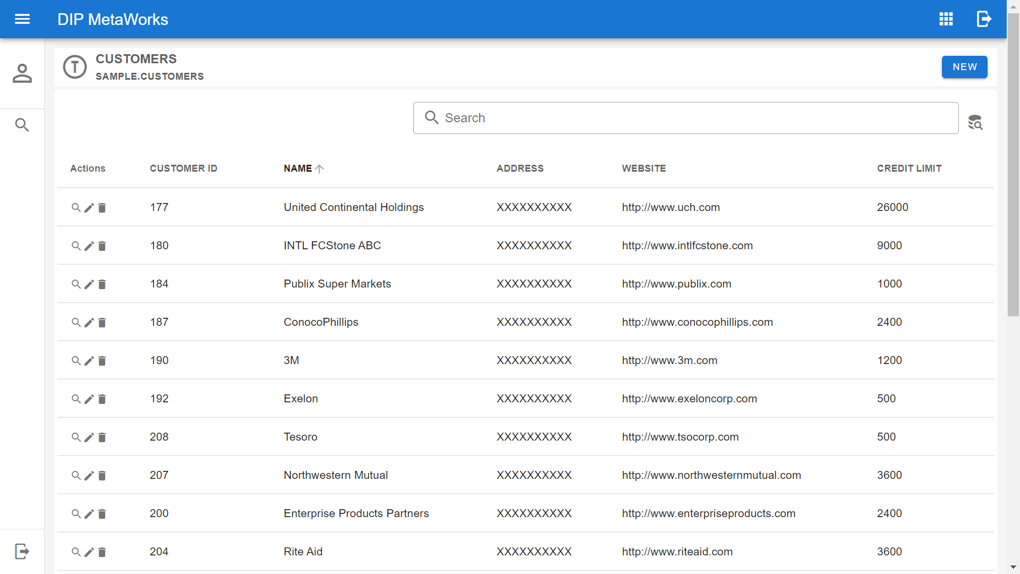Click the http://www.publix.com website cell
The width and height of the screenshot is (1020, 574).
(x=677, y=284)
